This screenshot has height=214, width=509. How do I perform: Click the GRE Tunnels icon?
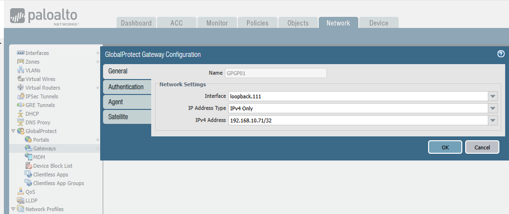pos(20,105)
